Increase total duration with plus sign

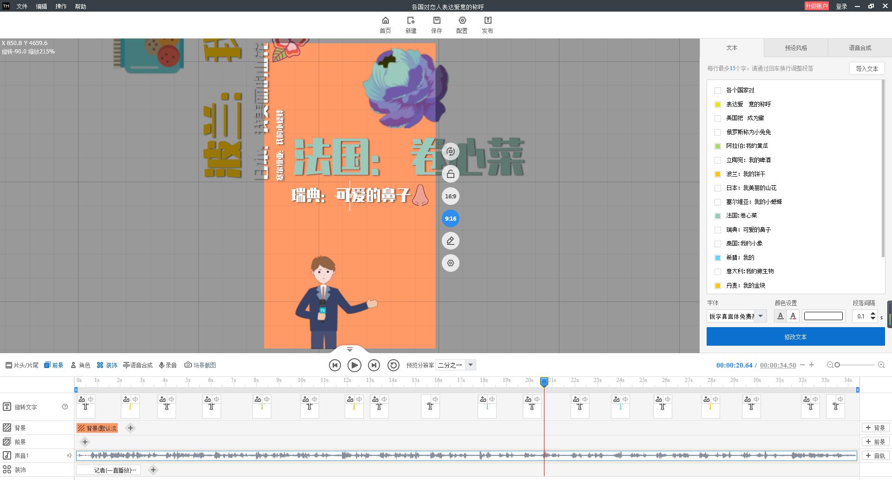[x=812, y=365]
